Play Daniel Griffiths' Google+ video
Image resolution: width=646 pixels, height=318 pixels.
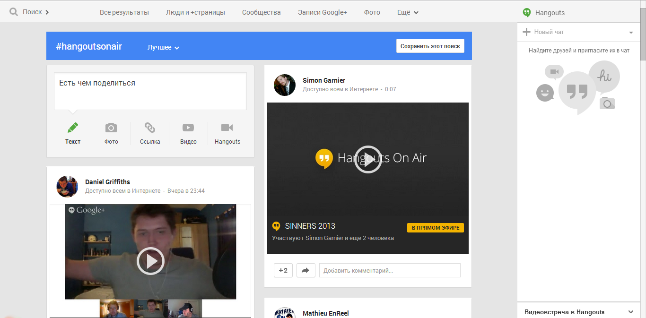tap(150, 261)
